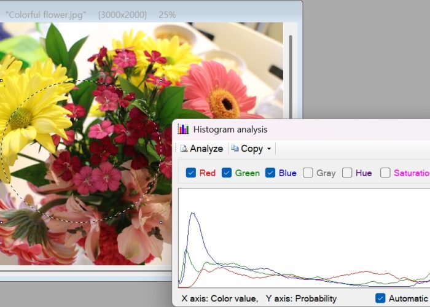Click the top-right selection handle on image
This screenshot has width=430, height=307.
[161, 80]
